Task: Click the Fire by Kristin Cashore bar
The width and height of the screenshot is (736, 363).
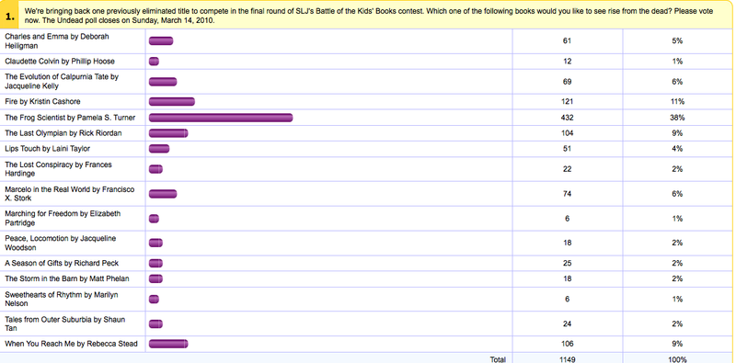Action: point(172,102)
